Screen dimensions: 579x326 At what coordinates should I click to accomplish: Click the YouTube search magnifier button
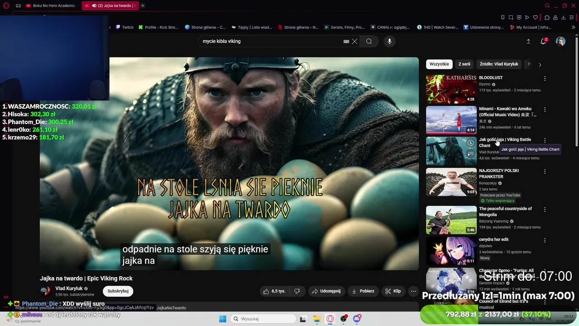coord(369,41)
